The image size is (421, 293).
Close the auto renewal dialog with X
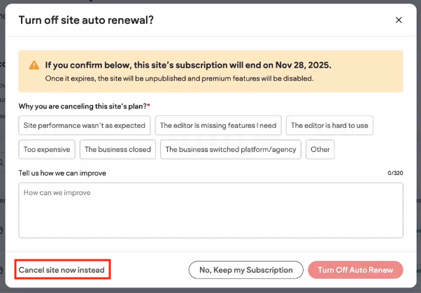pos(399,20)
